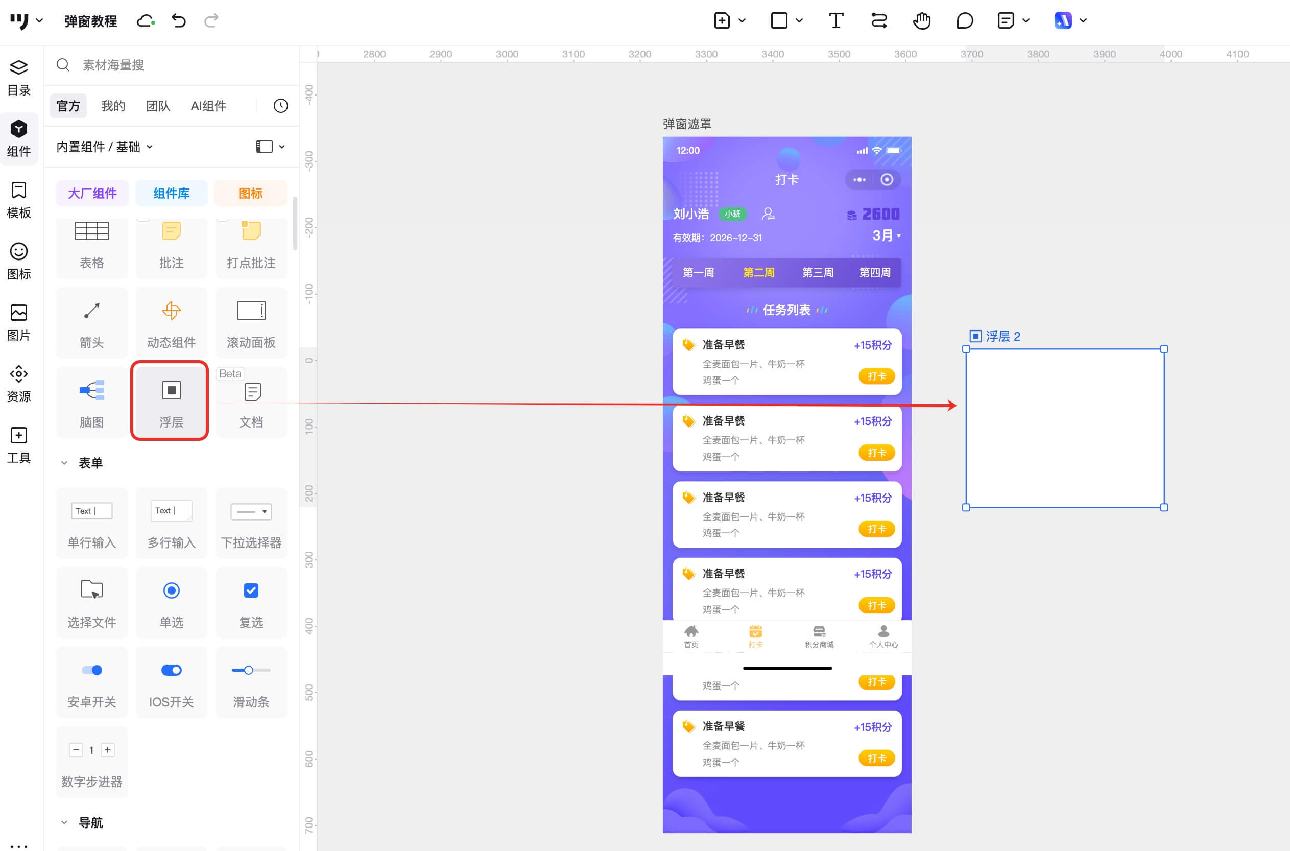Pick the 滑动条 slider component
The width and height of the screenshot is (1290, 851).
(x=251, y=682)
